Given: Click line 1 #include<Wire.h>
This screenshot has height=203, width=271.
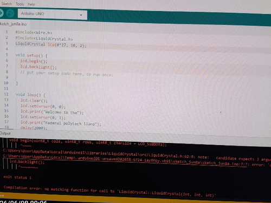Looking at the screenshot, I should click(34, 32).
